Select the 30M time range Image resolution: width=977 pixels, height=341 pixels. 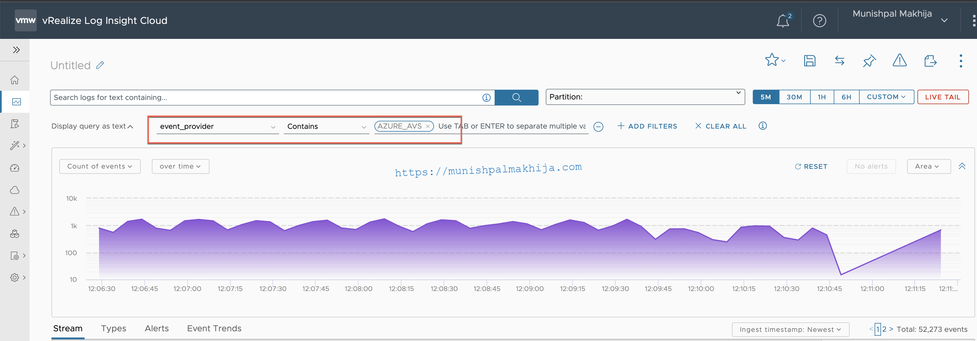[x=794, y=97]
